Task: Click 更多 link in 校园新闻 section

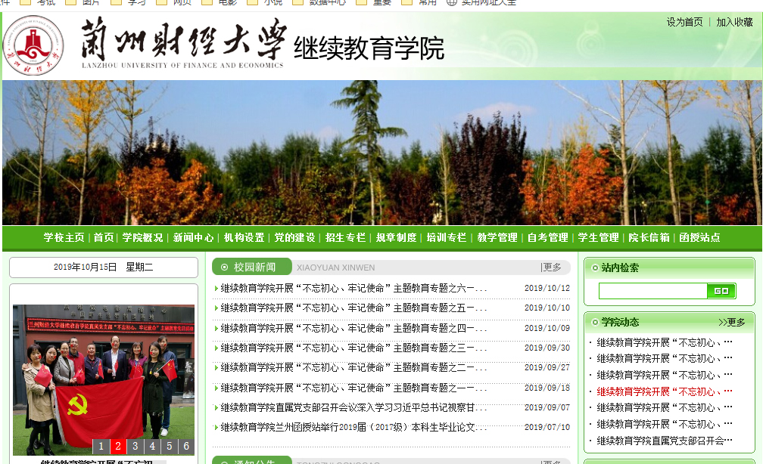Action: click(552, 268)
